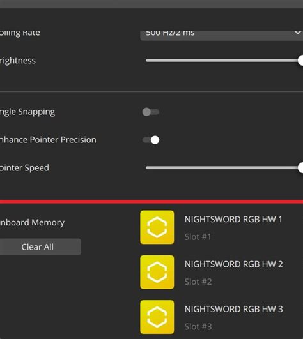Open the Polling Rate dropdown showing 500 Hz

click(x=222, y=35)
